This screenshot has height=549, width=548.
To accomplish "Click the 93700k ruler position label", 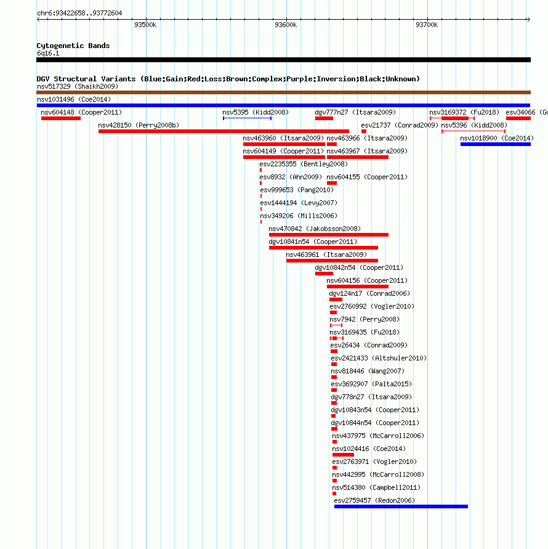I will pos(427,25).
